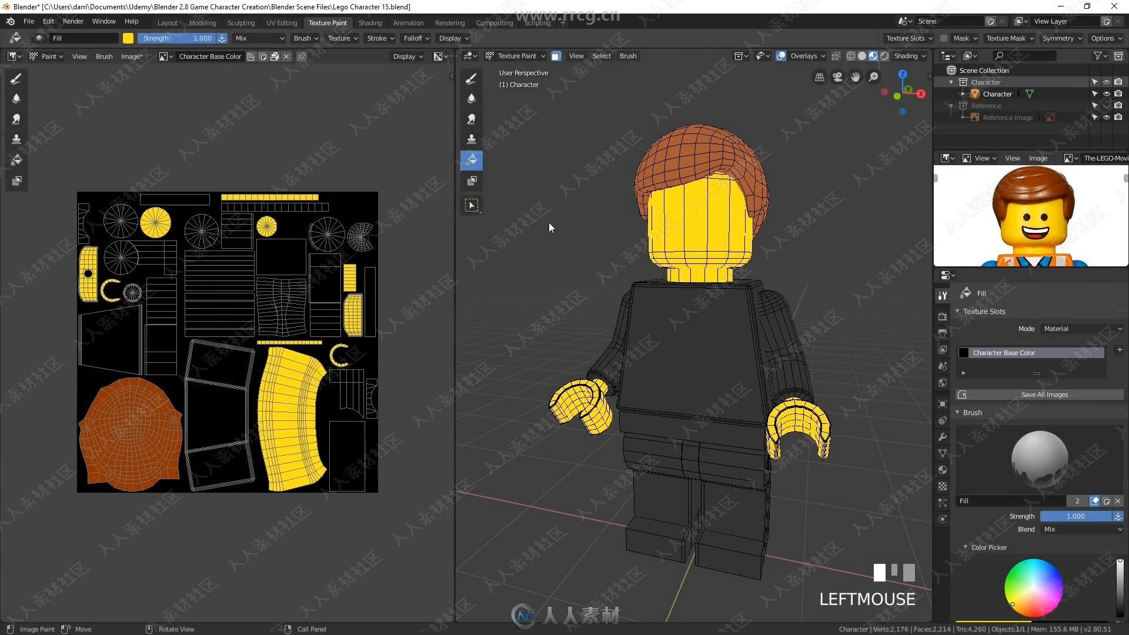Viewport: 1129px width, 635px height.
Task: Switch to Wireframe shading mode
Action: (851, 56)
